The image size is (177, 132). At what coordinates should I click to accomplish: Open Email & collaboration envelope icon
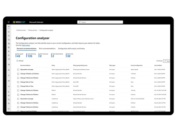pos(9,81)
